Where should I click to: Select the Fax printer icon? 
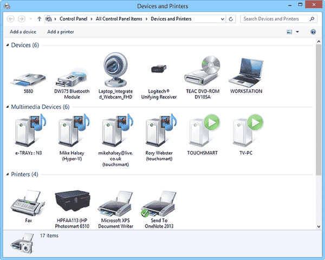(28, 203)
